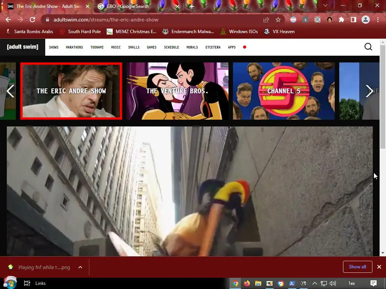Open VX Heaven bookmark
Screen dimensions: 386x289
(279, 32)
